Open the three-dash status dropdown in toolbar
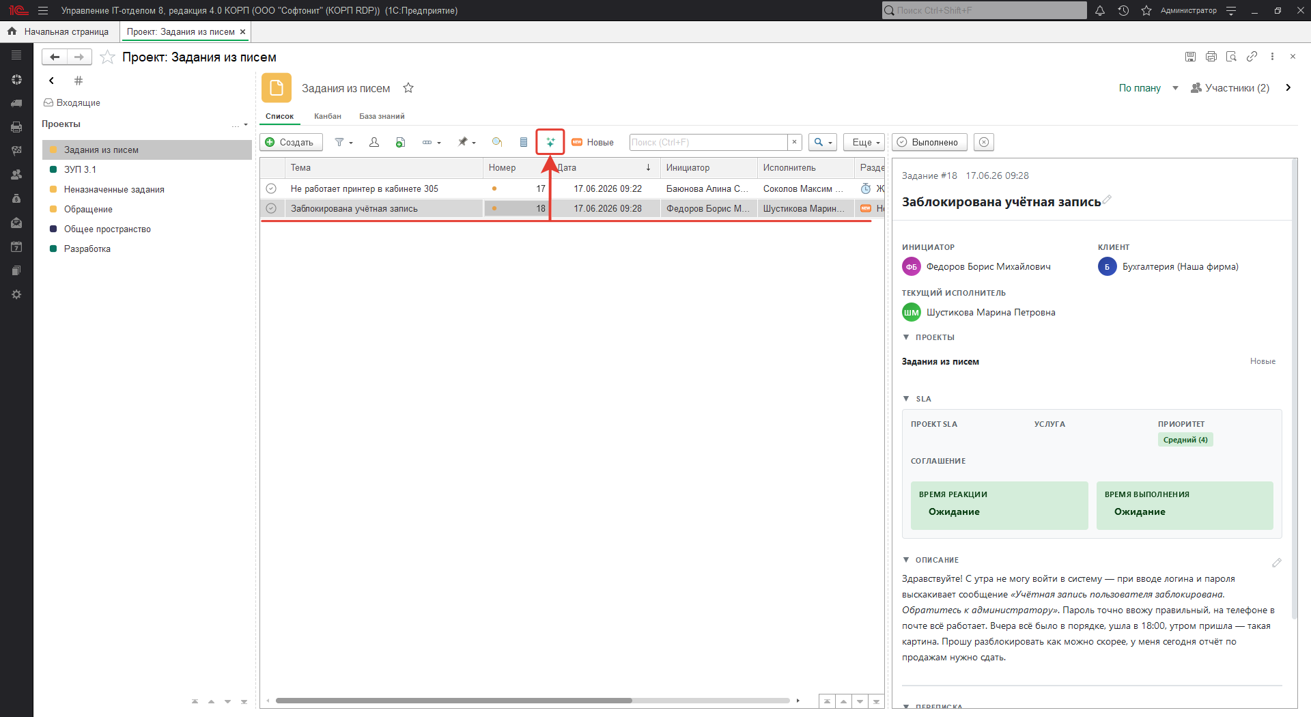This screenshot has height=717, width=1311. point(432,142)
